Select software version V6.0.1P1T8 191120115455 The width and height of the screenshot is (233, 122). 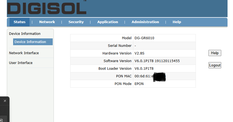click(157, 61)
